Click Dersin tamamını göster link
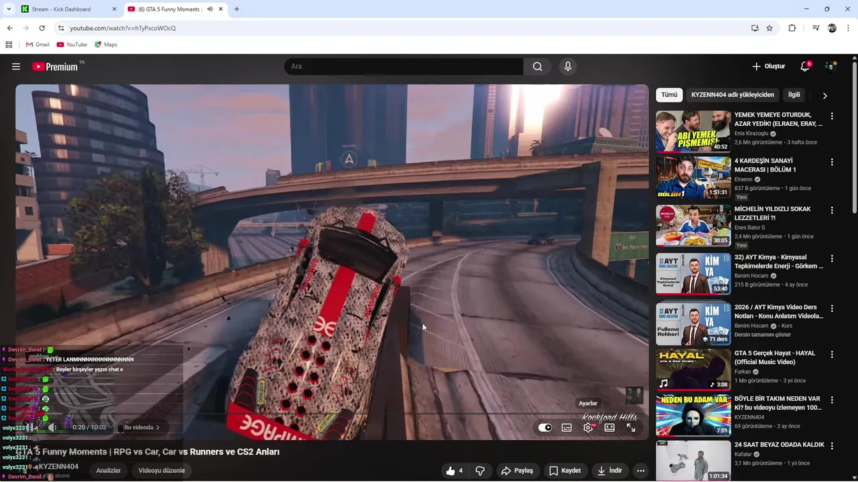The width and height of the screenshot is (858, 482). [763, 335]
